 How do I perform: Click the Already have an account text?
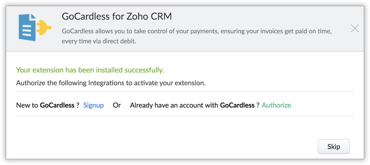(174, 105)
